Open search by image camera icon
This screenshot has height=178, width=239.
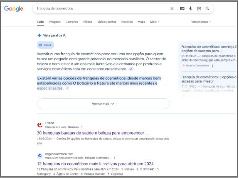(199, 9)
